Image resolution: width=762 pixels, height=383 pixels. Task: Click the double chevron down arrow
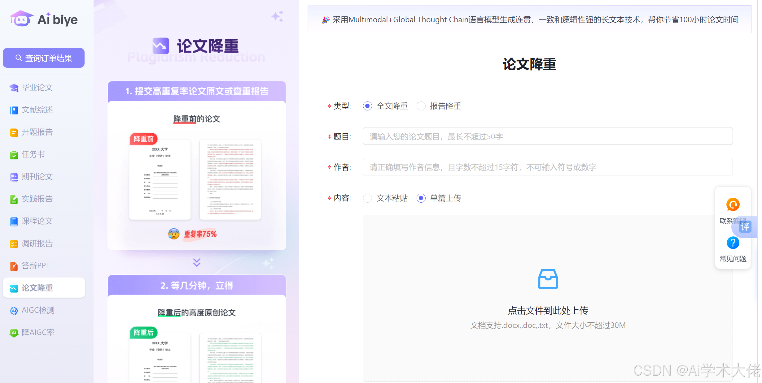pyautogui.click(x=197, y=263)
